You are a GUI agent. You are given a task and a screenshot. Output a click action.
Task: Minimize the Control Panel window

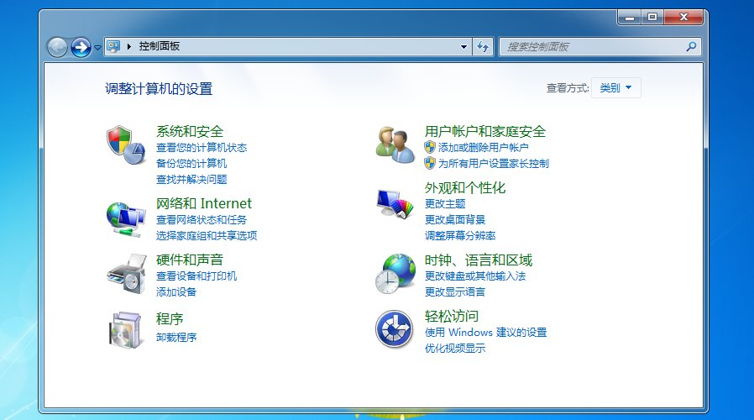[x=630, y=18]
